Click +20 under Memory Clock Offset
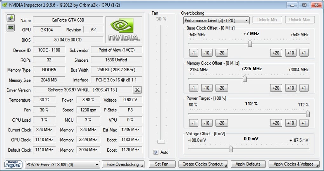Viewport: 324px width, 171px height. (x=276, y=88)
